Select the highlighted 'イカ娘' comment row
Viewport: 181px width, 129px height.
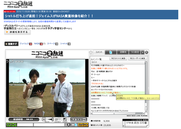point(117,93)
